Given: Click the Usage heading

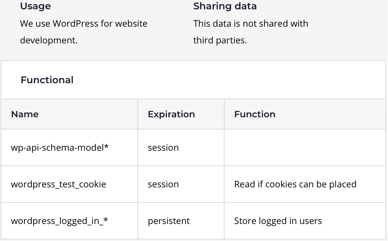Looking at the screenshot, I should pos(35,6).
